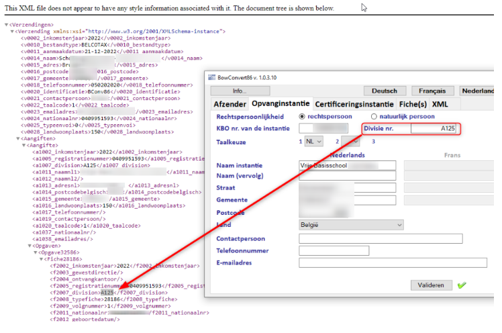
Task: Click the Valideren button
Action: 432,285
